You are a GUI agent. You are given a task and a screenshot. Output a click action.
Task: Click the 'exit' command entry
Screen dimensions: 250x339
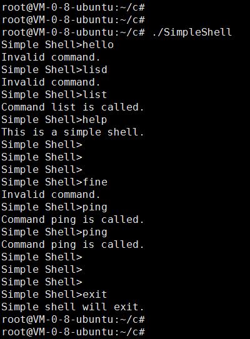point(95,295)
